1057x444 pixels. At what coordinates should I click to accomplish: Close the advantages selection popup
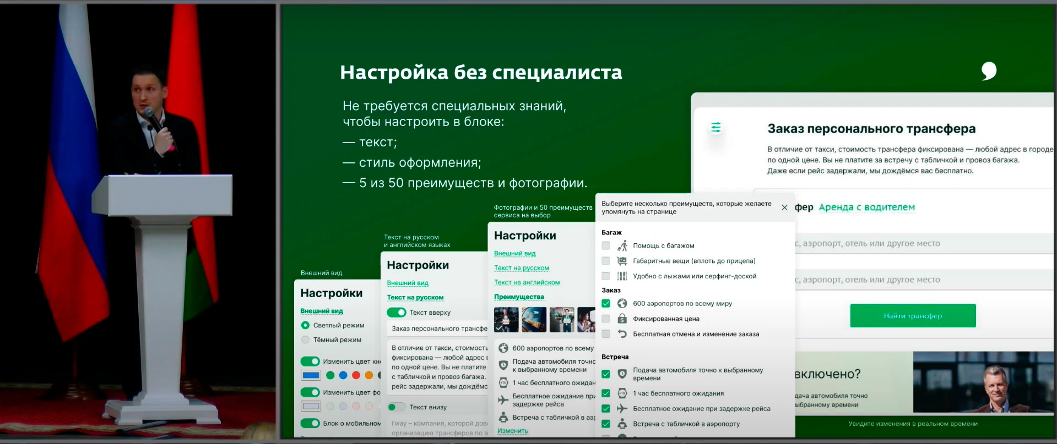click(784, 207)
